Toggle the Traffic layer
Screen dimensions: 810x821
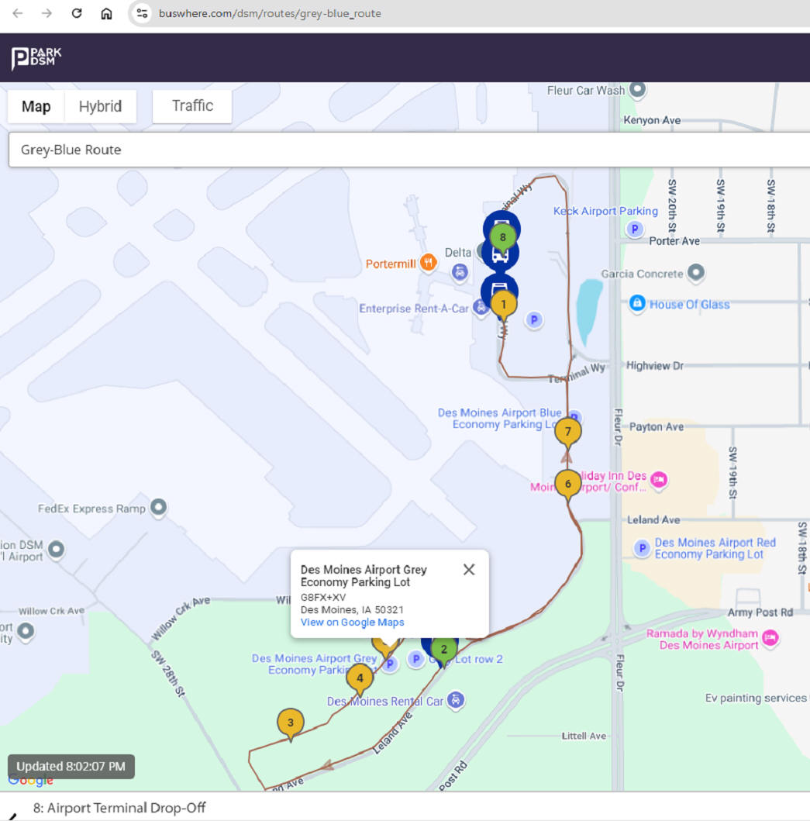tap(192, 106)
